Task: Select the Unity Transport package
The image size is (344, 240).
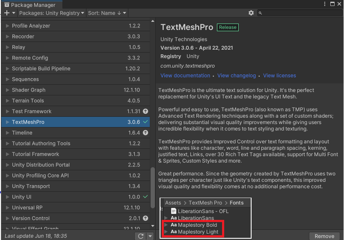Action: pos(75,186)
